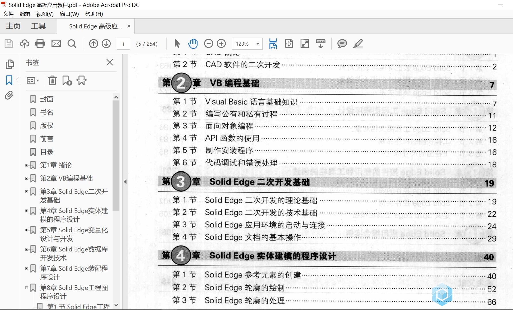Image resolution: width=513 pixels, height=310 pixels.
Task: Jump to the 封面 bookmark
Action: (x=47, y=99)
